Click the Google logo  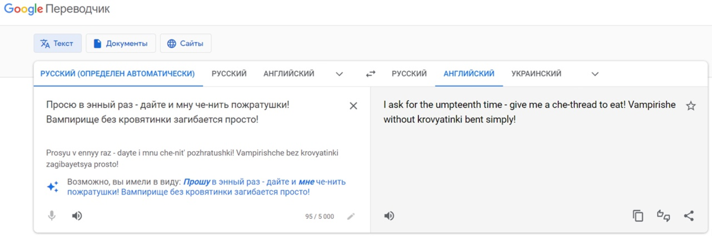tap(23, 9)
